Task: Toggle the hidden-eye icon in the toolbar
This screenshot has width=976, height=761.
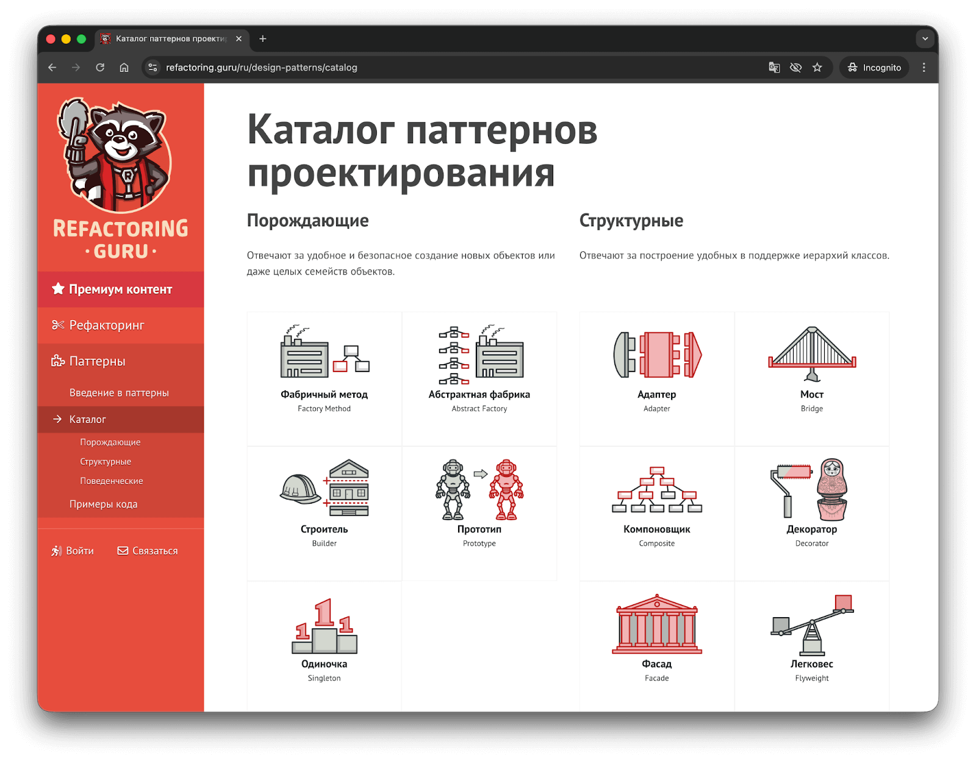Action: [795, 68]
